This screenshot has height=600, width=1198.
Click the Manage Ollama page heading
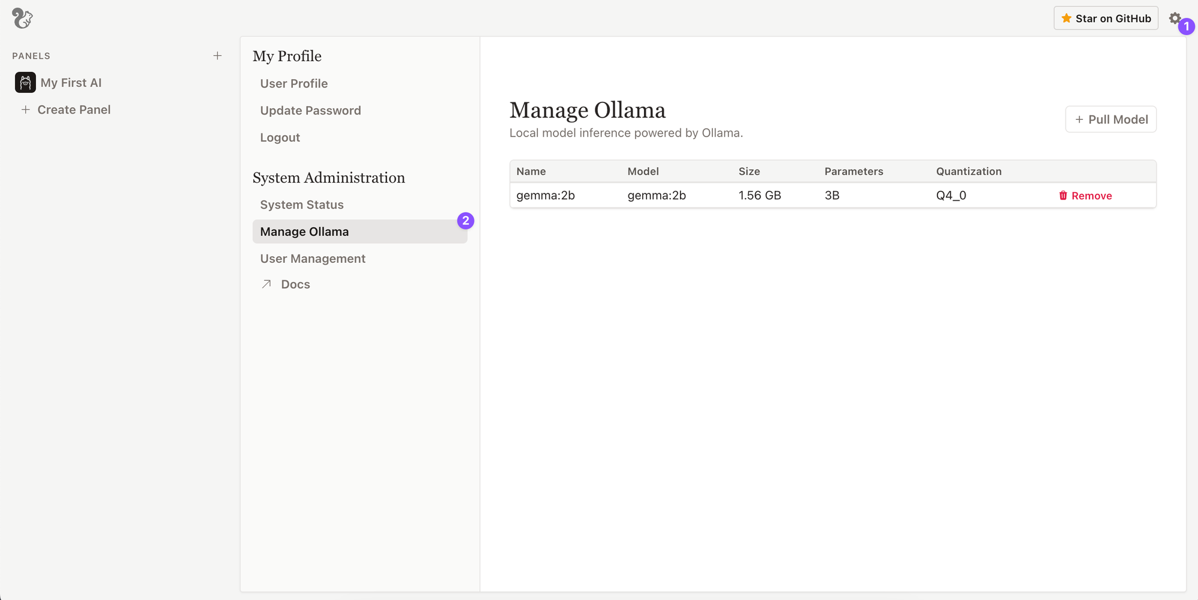[588, 110]
